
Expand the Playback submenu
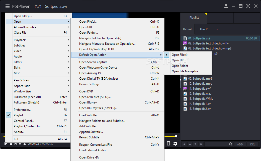(38, 40)
